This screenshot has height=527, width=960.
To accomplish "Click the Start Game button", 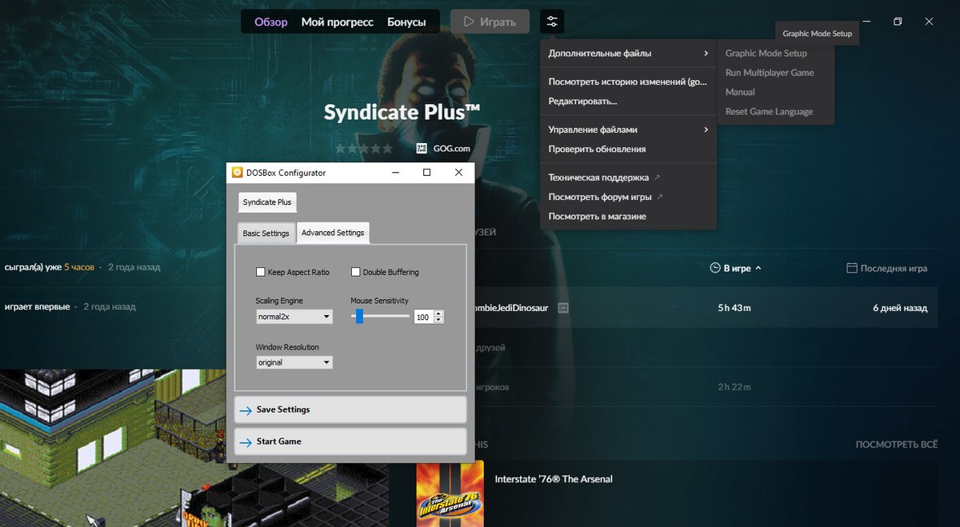I will pos(350,441).
